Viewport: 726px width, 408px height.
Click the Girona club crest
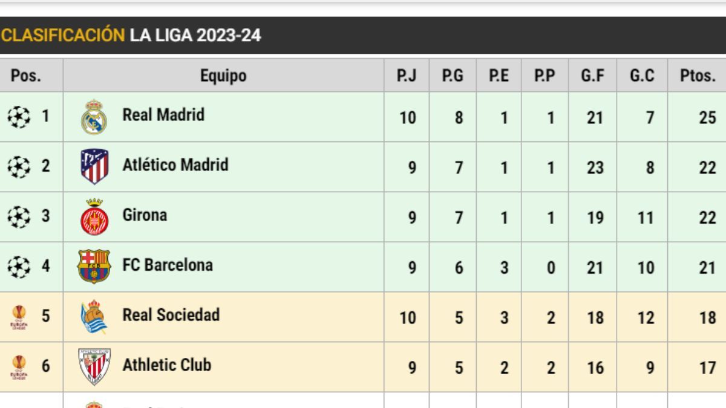pos(94,217)
